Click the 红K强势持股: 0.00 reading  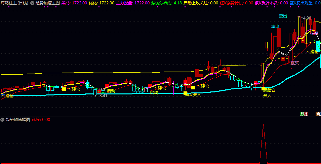(236, 3)
